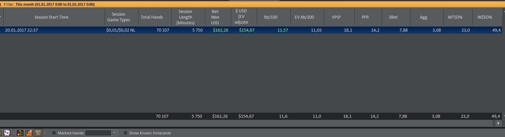Click the 70 107 total in the totals row
This screenshot has height=137, width=505.
click(162, 116)
